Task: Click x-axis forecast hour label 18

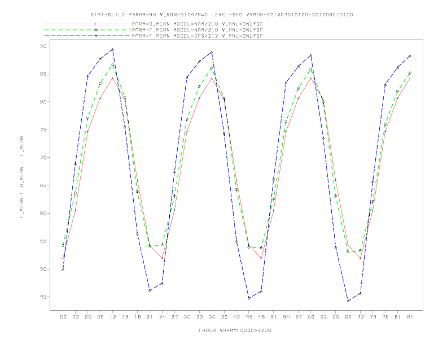Action: [137, 317]
